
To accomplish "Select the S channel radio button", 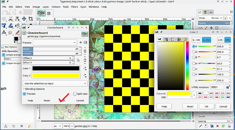I will click(x=194, y=69).
